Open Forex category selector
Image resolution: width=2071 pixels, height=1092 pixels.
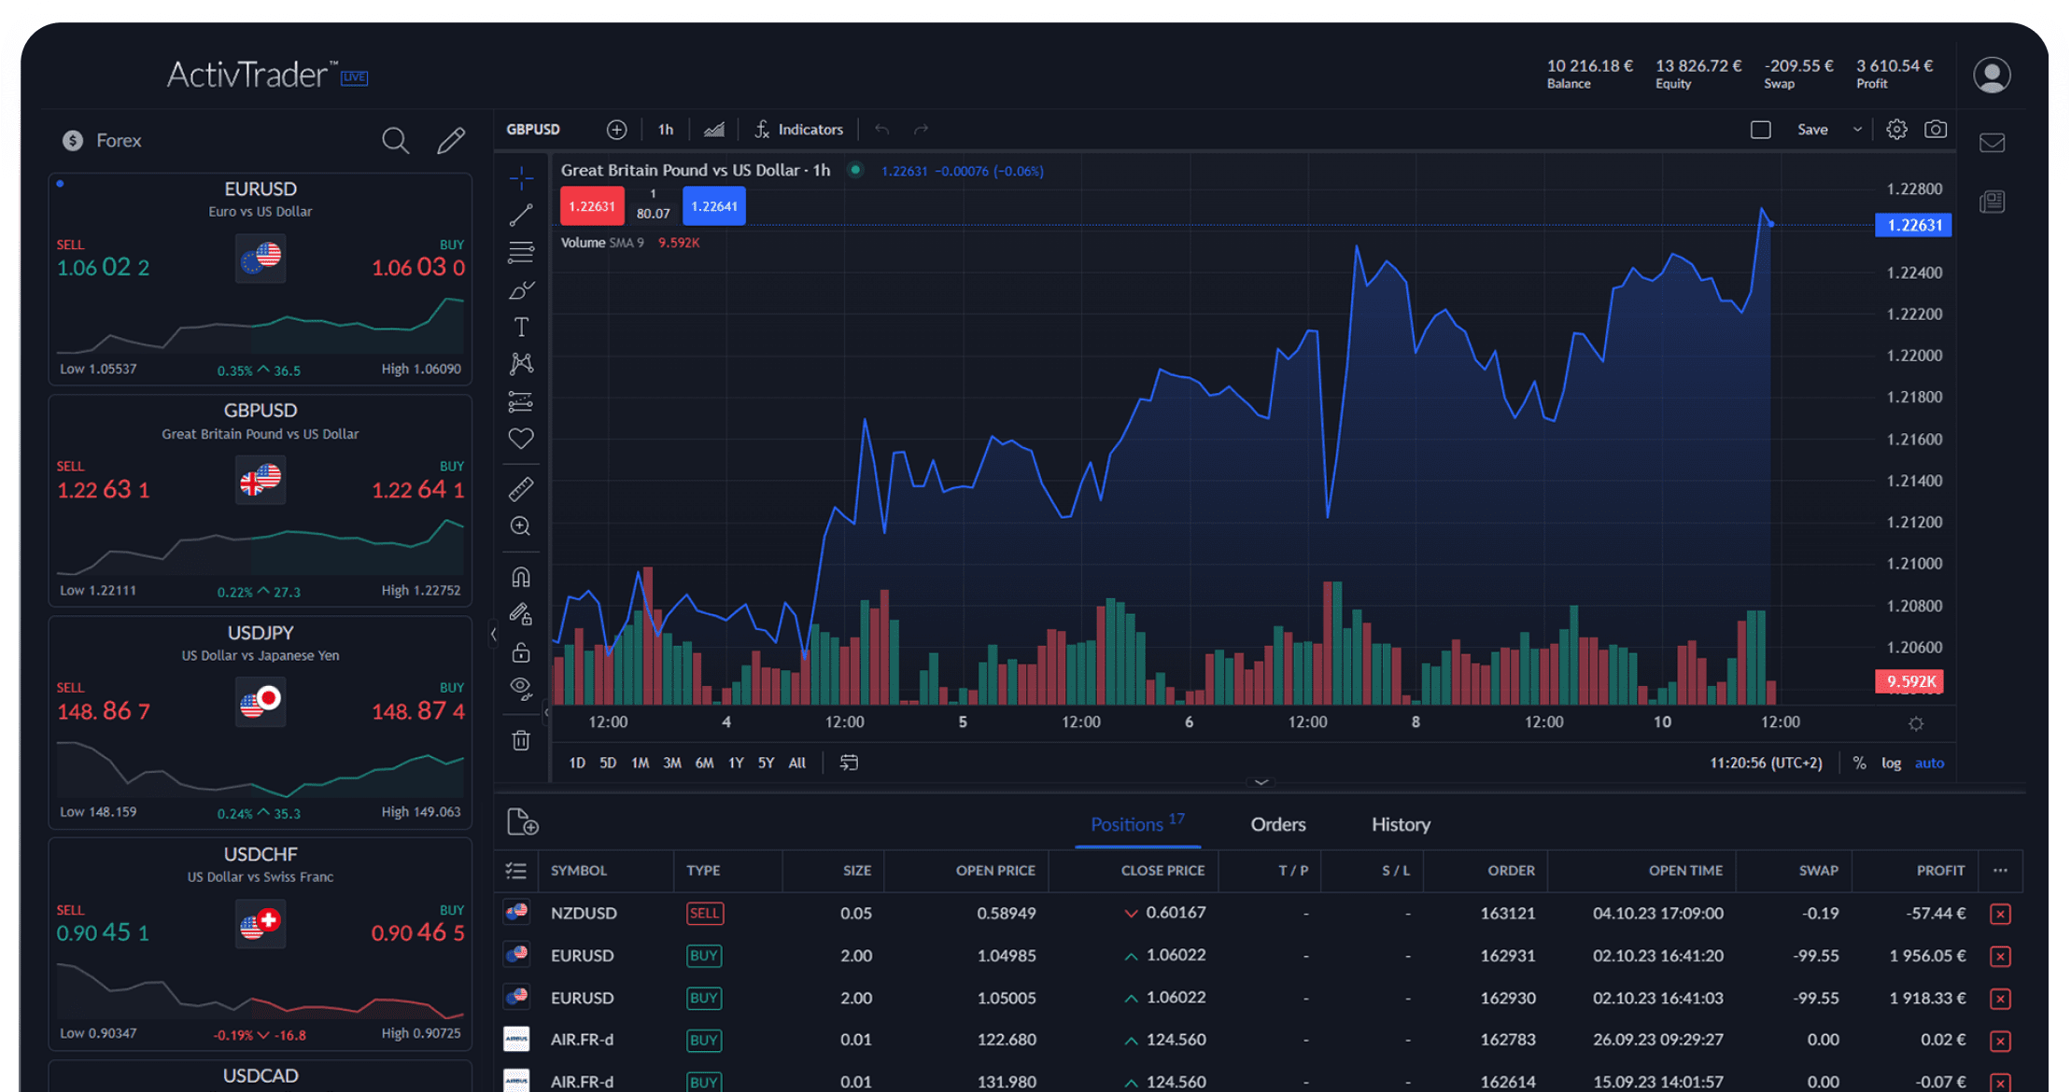(102, 141)
